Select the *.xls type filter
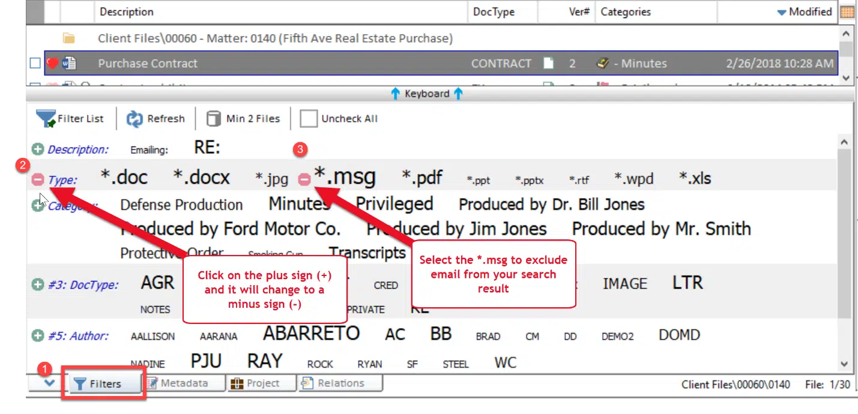The width and height of the screenshot is (858, 414). (695, 178)
